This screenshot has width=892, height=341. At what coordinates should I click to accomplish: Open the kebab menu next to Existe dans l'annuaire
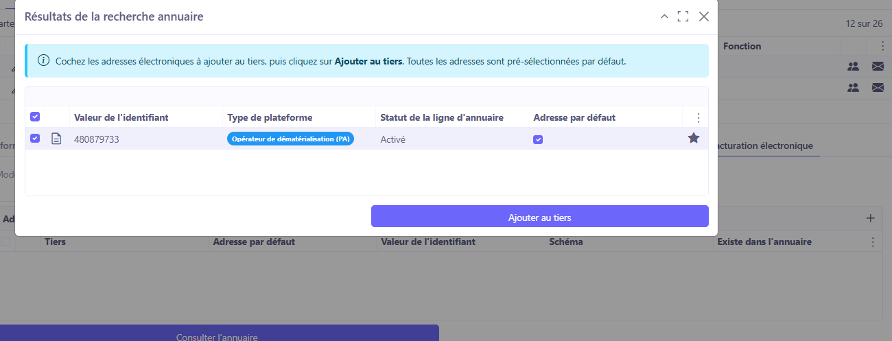coord(873,242)
